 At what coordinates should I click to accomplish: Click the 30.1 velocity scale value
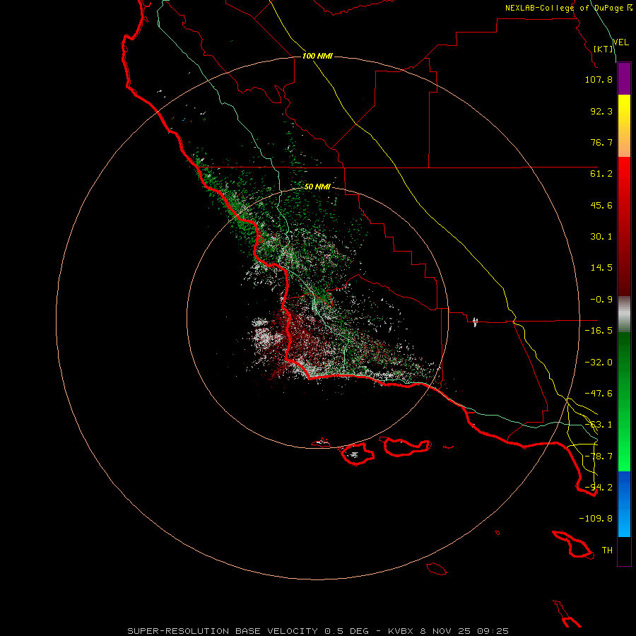[601, 237]
